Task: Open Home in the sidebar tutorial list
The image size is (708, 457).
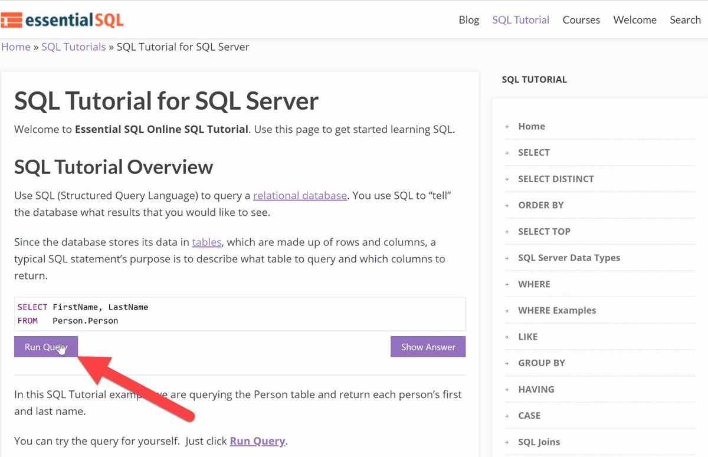Action: (x=532, y=126)
